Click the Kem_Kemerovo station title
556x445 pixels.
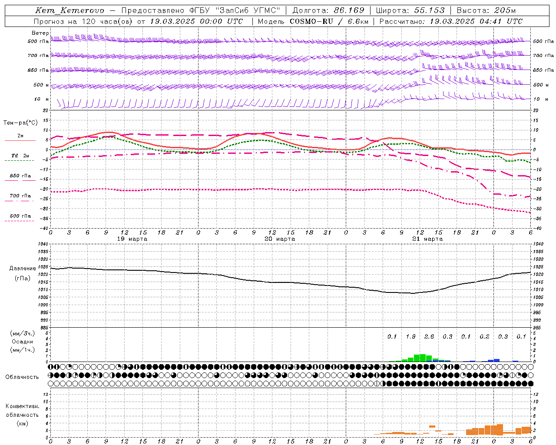pyautogui.click(x=69, y=10)
